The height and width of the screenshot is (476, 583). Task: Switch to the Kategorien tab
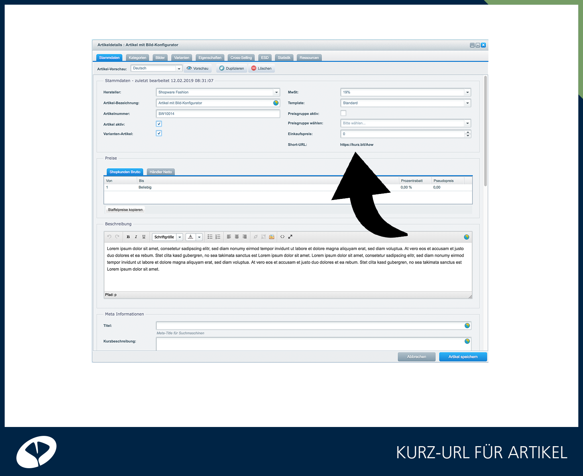(137, 58)
